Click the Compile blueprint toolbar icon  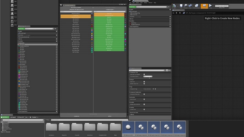pos(174,6)
